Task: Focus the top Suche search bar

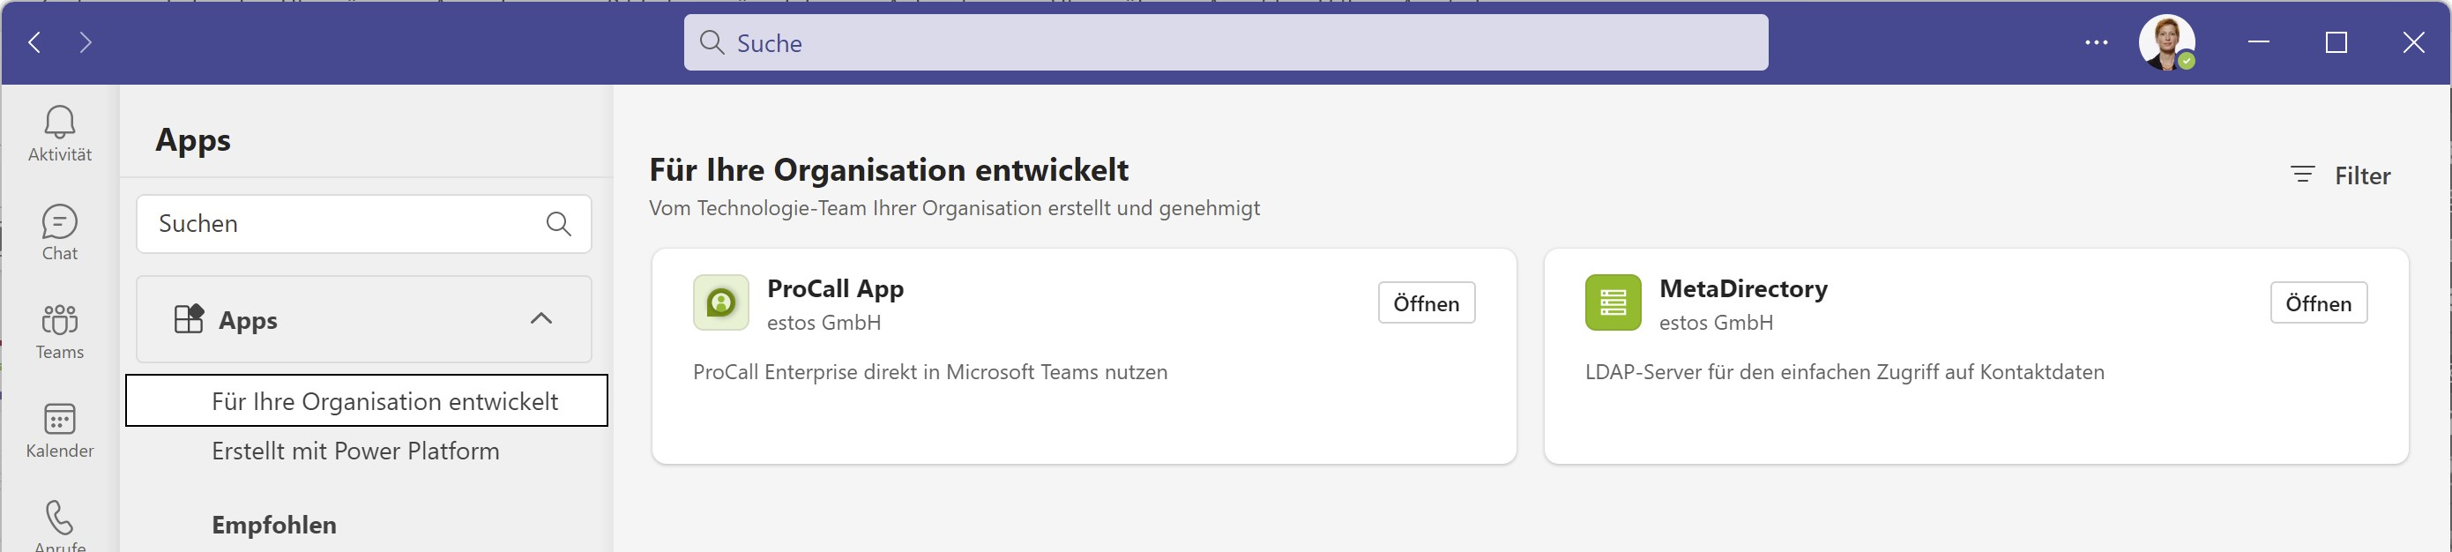Action: (1225, 43)
